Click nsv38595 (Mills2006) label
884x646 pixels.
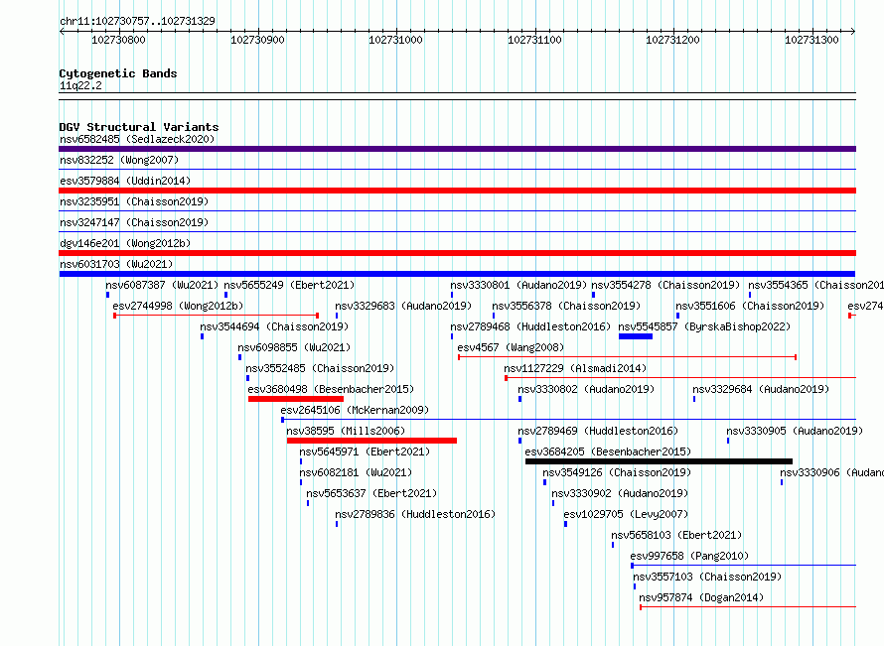tap(346, 431)
